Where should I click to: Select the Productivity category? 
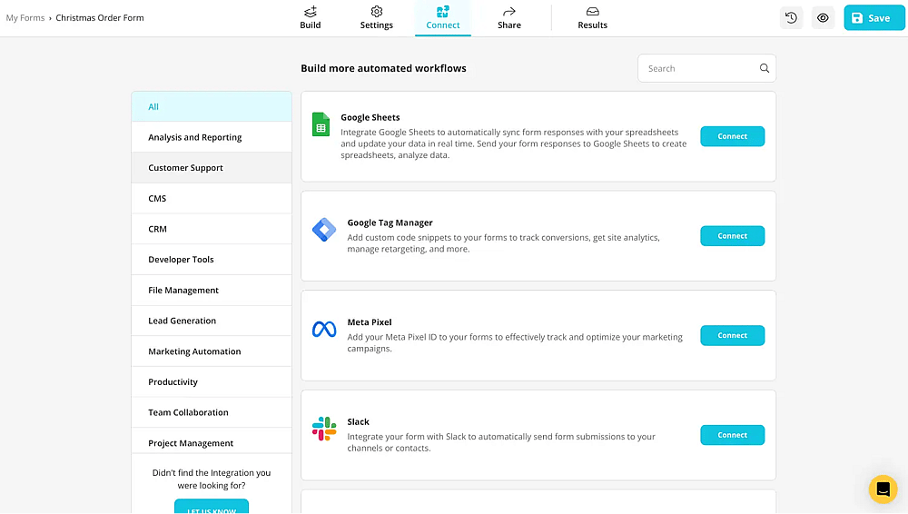click(212, 382)
